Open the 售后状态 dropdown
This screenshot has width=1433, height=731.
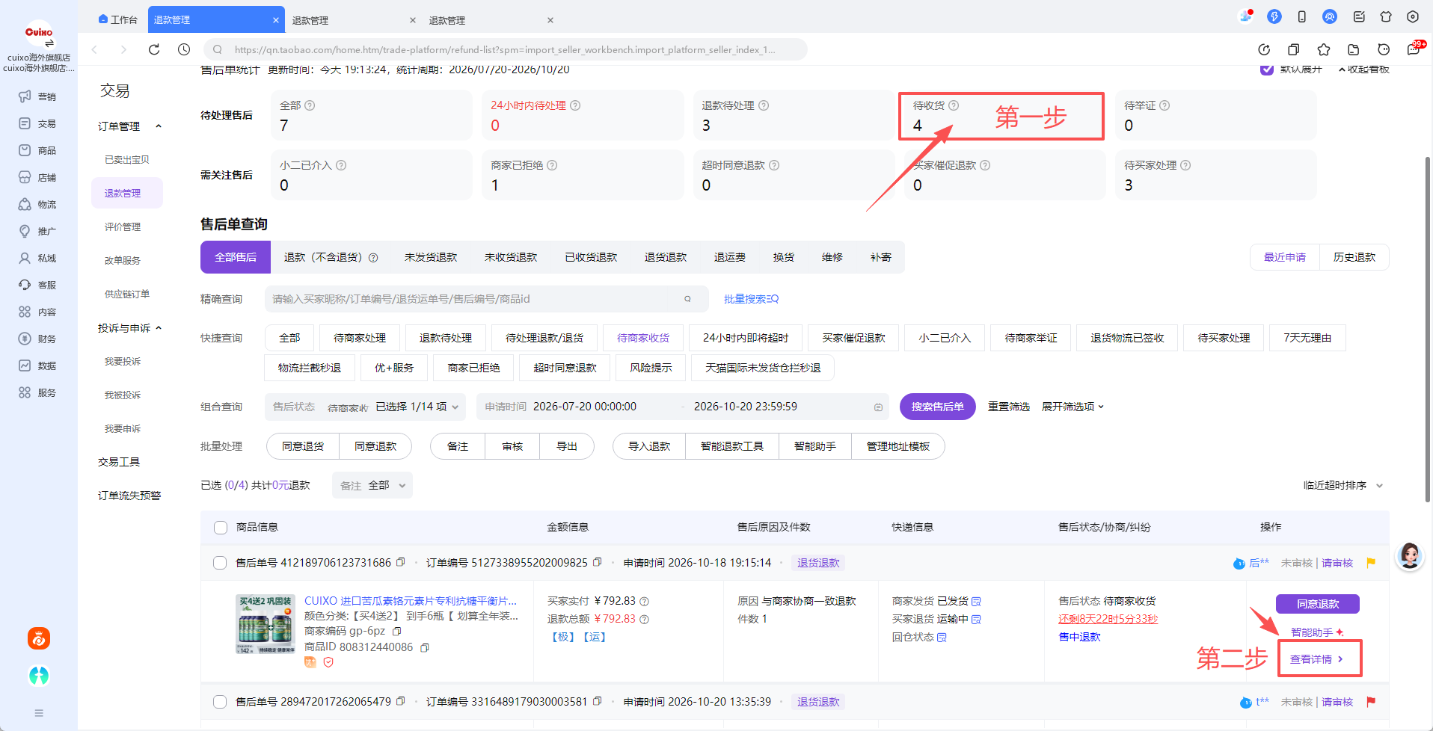366,407
